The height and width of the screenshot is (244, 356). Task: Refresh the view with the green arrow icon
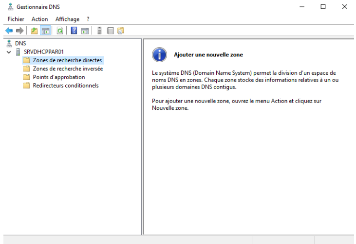[x=60, y=31]
